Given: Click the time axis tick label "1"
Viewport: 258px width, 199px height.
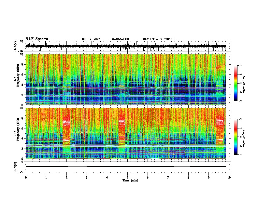Looking at the screenshot, I should coord(46,178).
